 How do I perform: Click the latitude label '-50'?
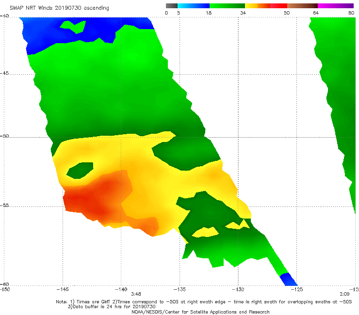4,136
